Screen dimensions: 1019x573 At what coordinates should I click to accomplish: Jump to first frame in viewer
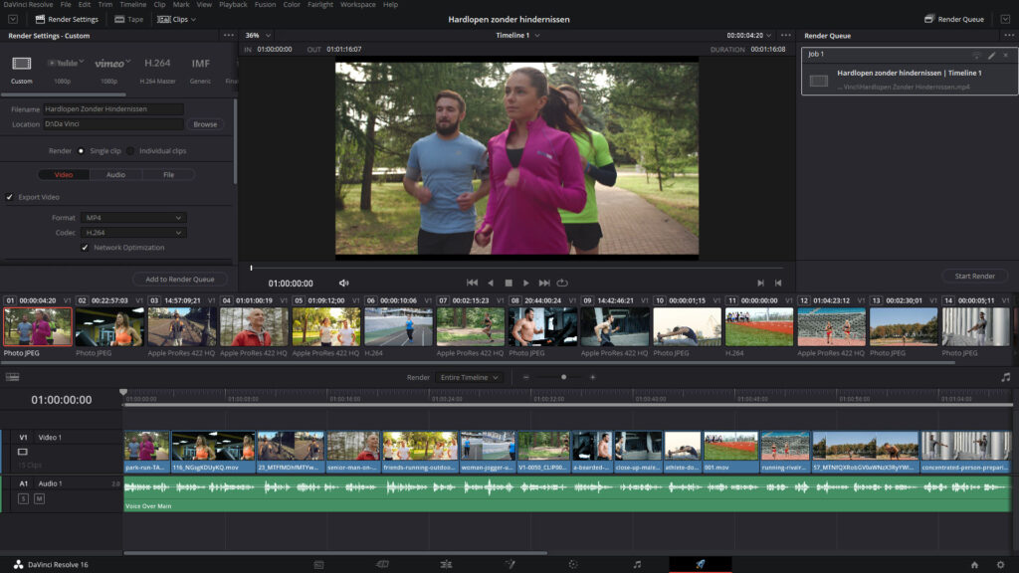click(x=472, y=283)
